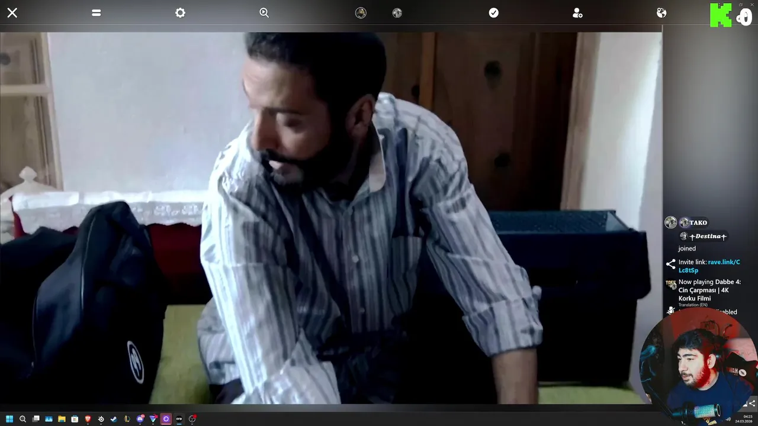Open Task View on the taskbar
The width and height of the screenshot is (758, 426).
click(x=36, y=419)
